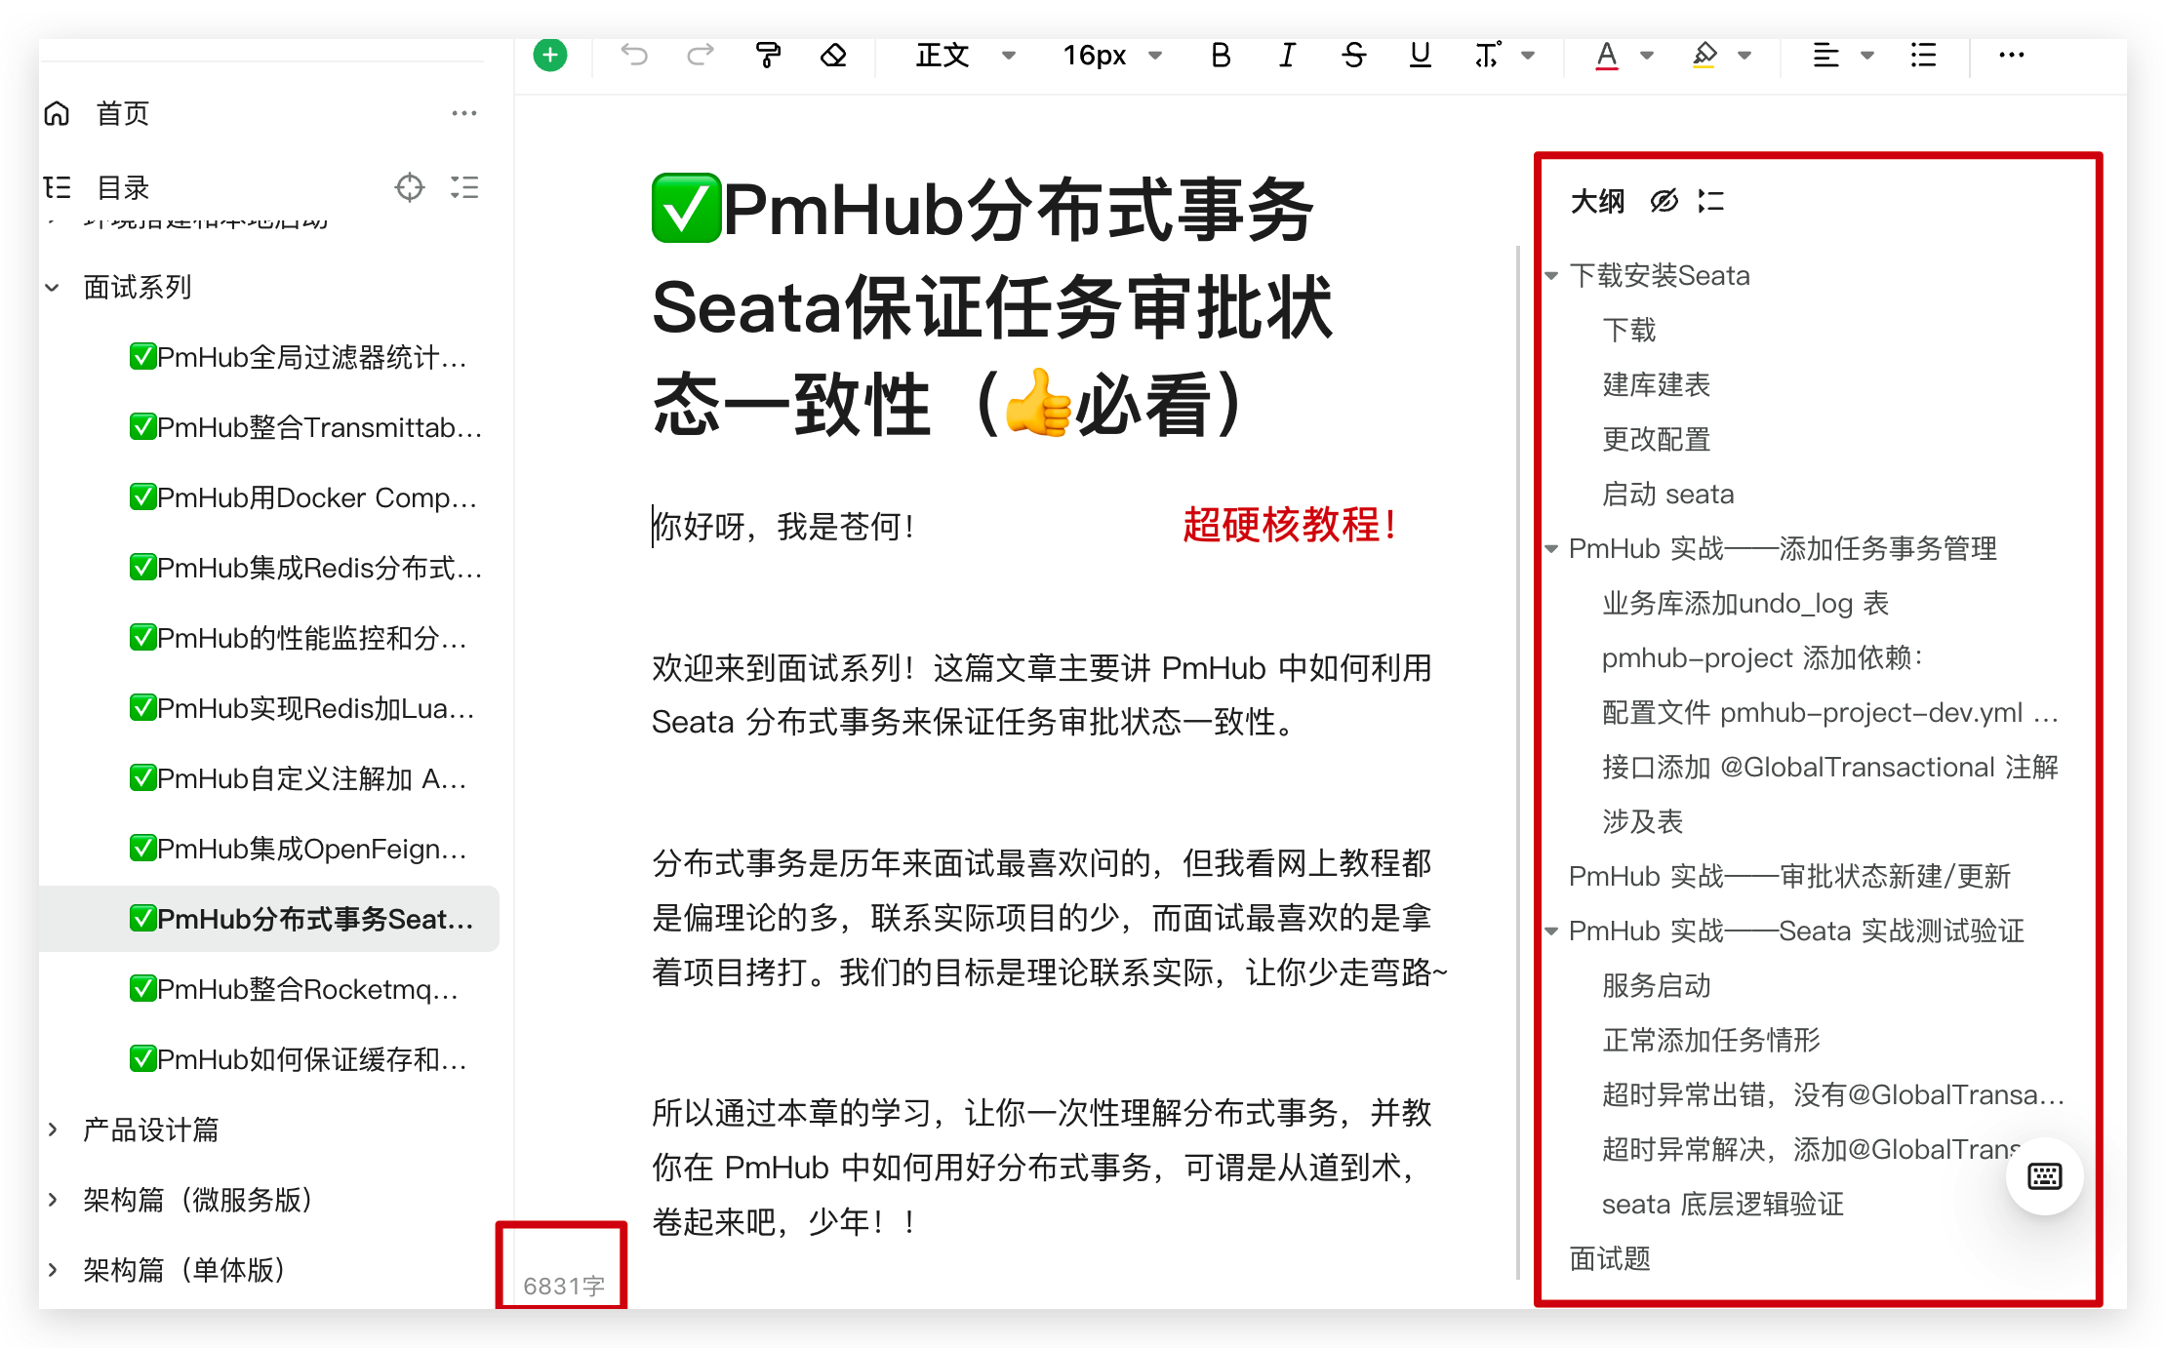2166x1348 pixels.
Task: Open PmHub集成Redis分布式 document
Action: tap(306, 568)
